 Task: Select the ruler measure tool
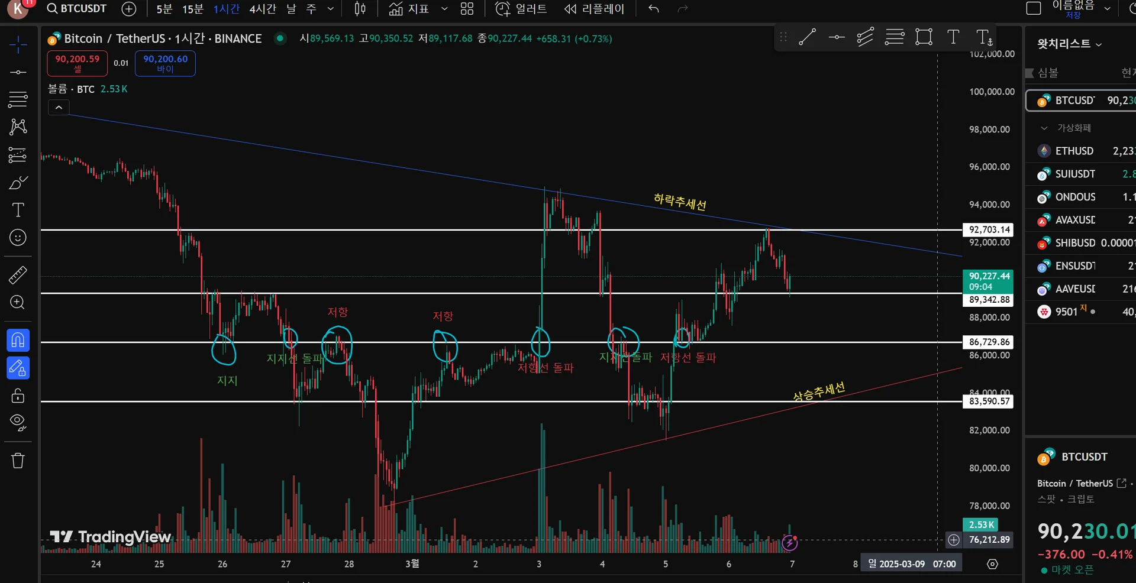point(18,275)
